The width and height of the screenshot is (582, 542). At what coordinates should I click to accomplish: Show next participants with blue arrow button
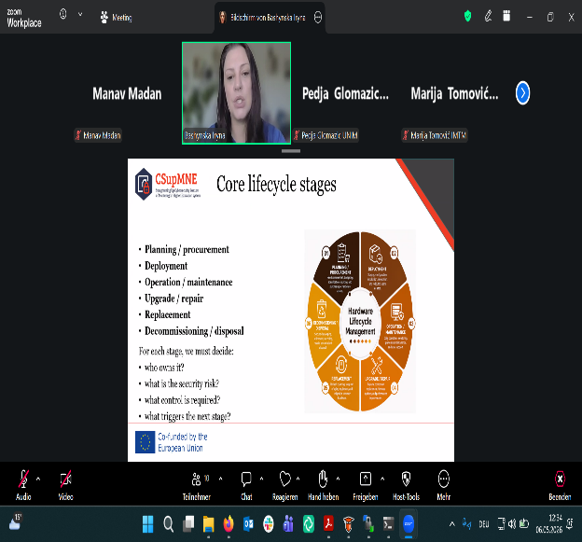coord(522,92)
